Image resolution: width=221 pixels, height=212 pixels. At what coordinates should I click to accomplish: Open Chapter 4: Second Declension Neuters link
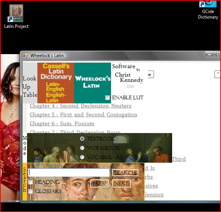(x=80, y=106)
